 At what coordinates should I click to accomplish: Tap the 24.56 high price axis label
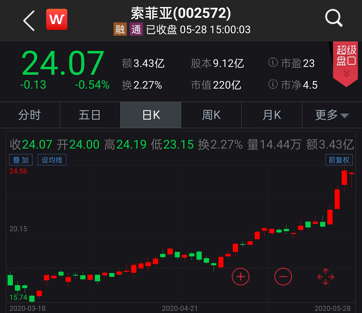[18, 171]
